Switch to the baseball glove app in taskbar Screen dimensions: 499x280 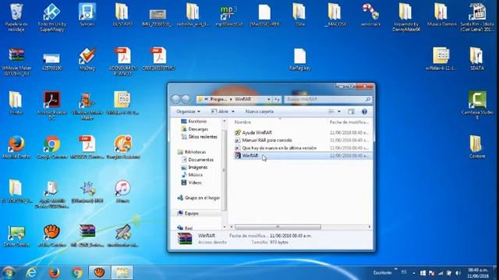click(x=99, y=272)
